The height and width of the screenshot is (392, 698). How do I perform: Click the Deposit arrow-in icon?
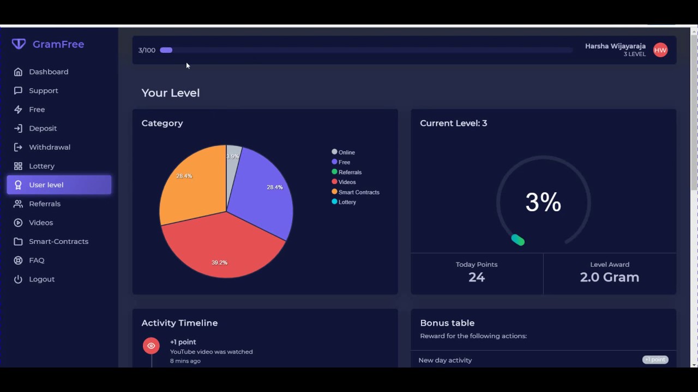tap(18, 128)
